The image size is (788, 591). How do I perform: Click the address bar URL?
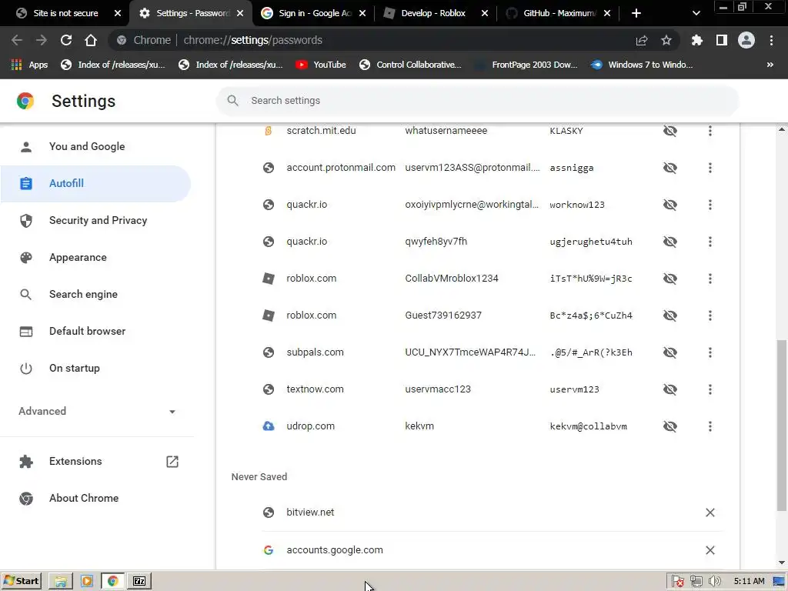click(252, 40)
